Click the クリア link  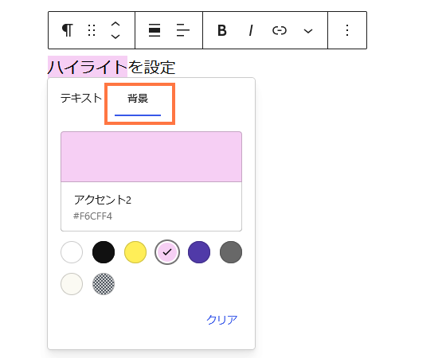(x=222, y=320)
